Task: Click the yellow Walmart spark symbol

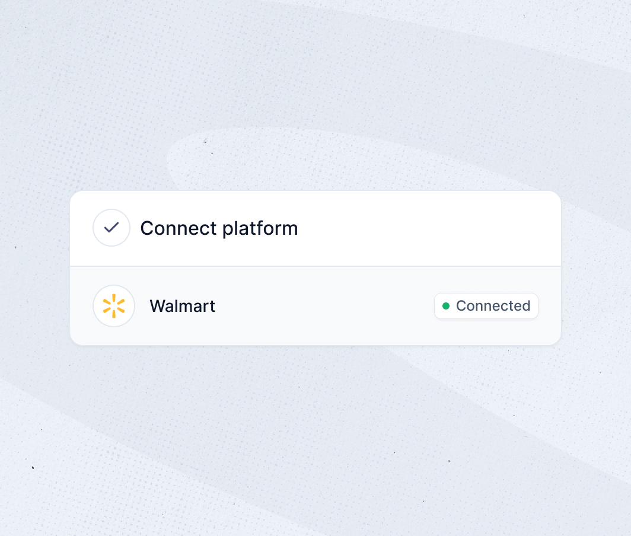Action: (x=114, y=306)
